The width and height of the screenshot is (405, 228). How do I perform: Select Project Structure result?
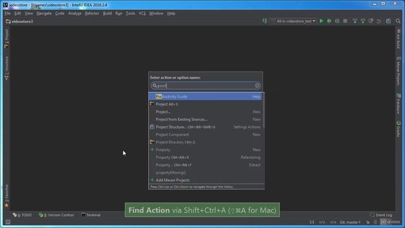pyautogui.click(x=206, y=127)
